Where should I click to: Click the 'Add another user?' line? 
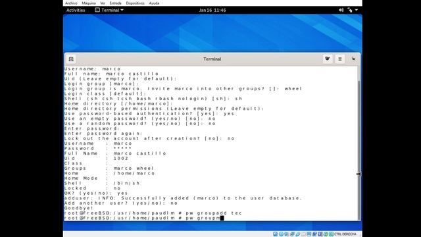point(121,203)
